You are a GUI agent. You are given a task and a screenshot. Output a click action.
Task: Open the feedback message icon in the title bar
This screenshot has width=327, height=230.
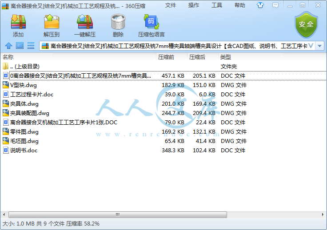(275, 5)
